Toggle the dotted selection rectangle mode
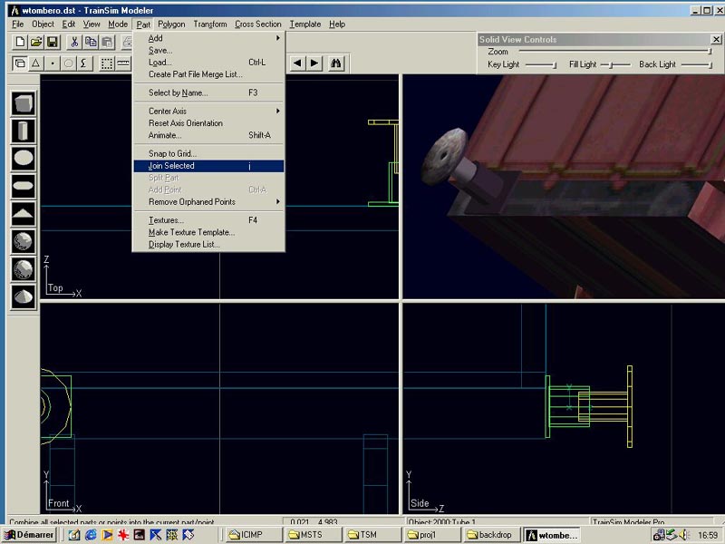Viewport: 725px width, 544px height. (x=107, y=63)
